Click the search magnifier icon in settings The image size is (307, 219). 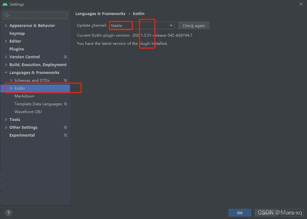7,15
